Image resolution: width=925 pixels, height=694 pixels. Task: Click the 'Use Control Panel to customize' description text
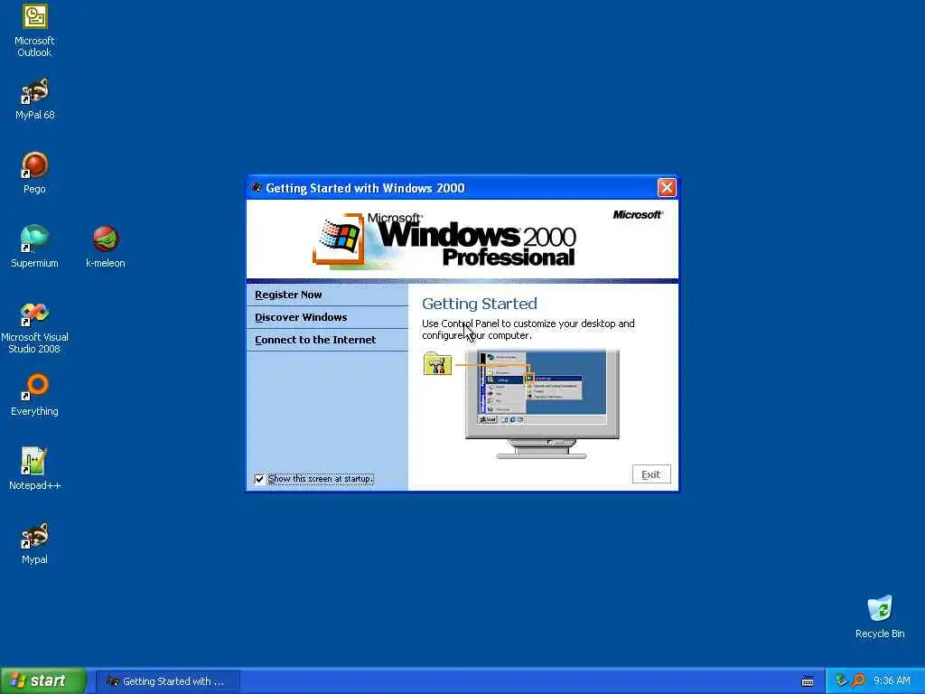coord(528,329)
